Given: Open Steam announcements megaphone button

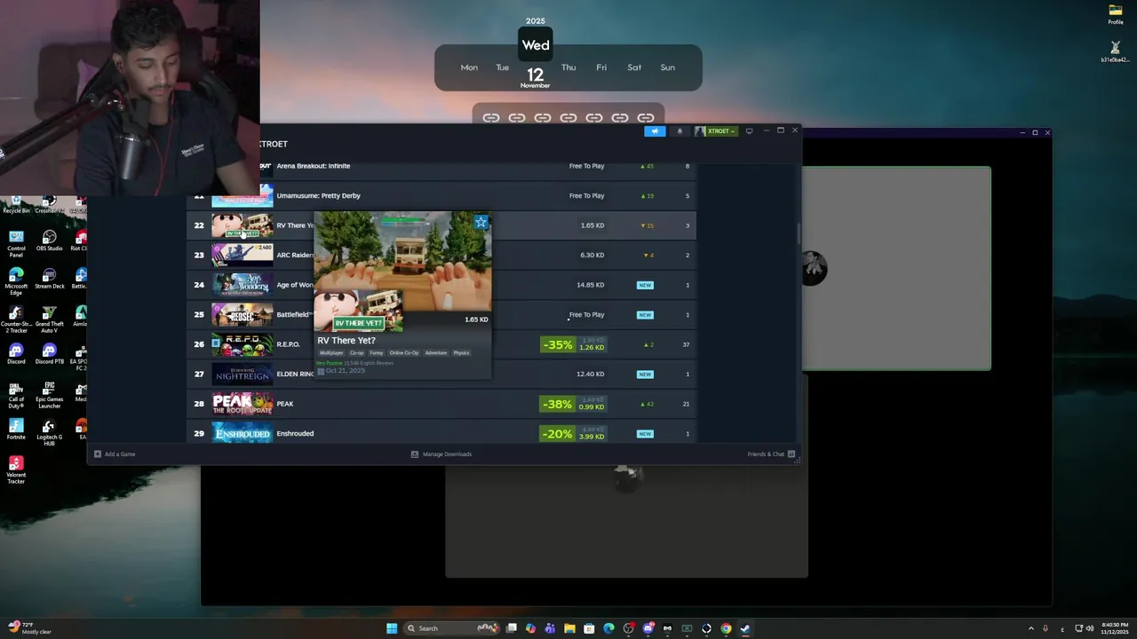Looking at the screenshot, I should click(655, 131).
